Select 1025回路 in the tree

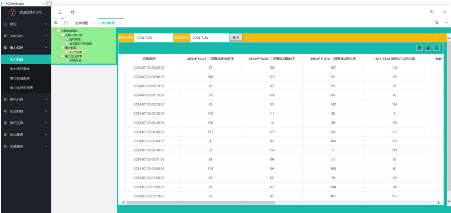coord(73,52)
